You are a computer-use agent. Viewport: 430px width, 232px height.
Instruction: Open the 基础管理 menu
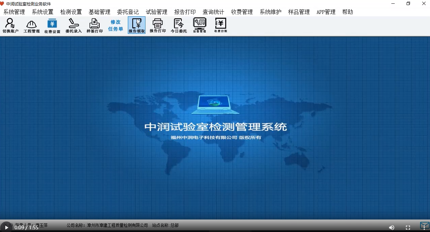pyautogui.click(x=100, y=12)
